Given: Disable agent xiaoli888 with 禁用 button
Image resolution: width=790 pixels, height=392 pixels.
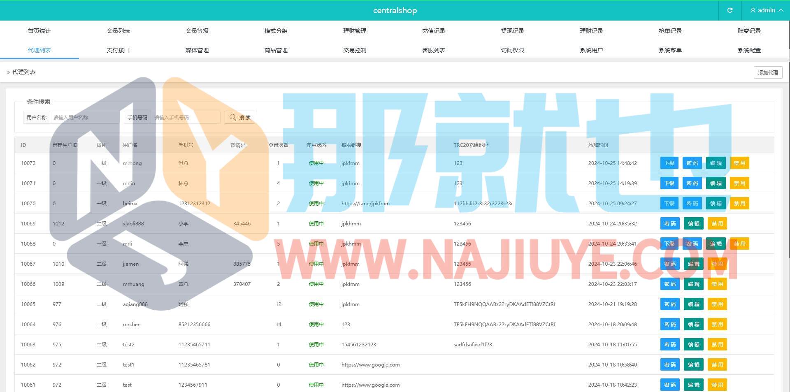Looking at the screenshot, I should coord(717,224).
